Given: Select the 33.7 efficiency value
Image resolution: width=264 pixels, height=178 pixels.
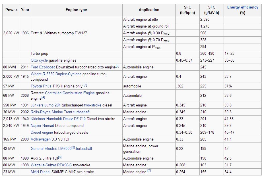Looking at the screenshot, I should [243, 77].
